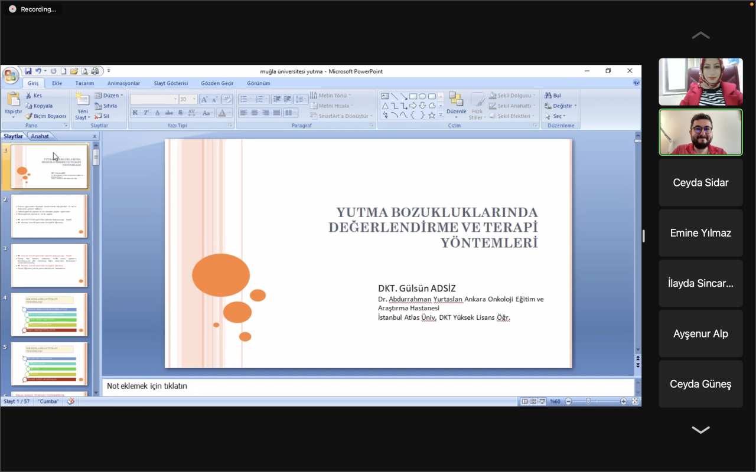The image size is (756, 472).
Task: Click zoom in plus button
Action: 623,401
